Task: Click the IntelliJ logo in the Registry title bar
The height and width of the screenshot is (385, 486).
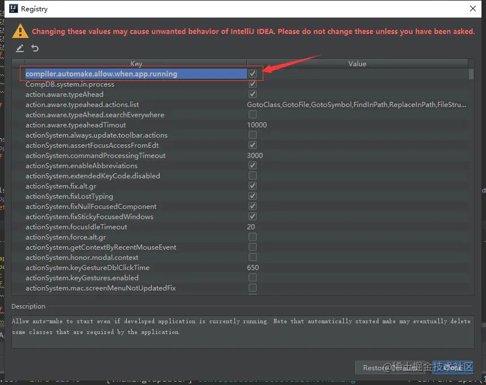Action: (x=14, y=8)
